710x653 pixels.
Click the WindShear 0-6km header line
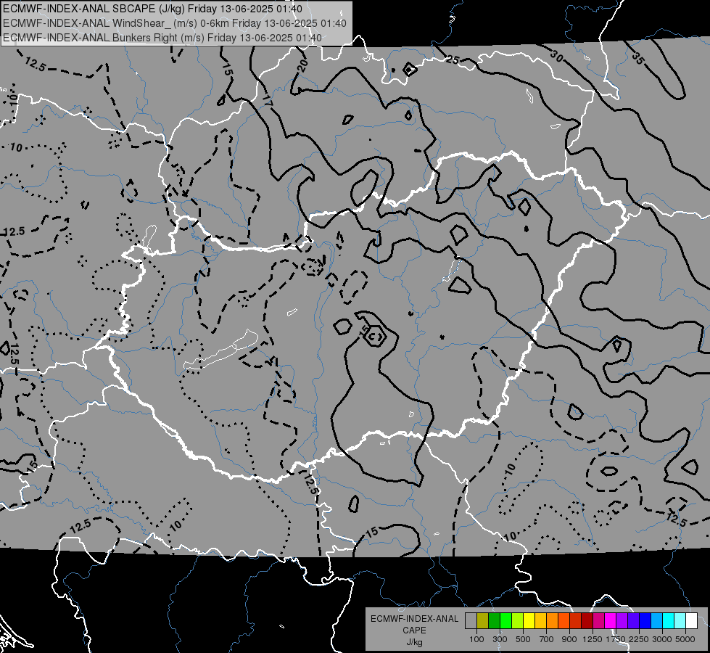pos(174,23)
